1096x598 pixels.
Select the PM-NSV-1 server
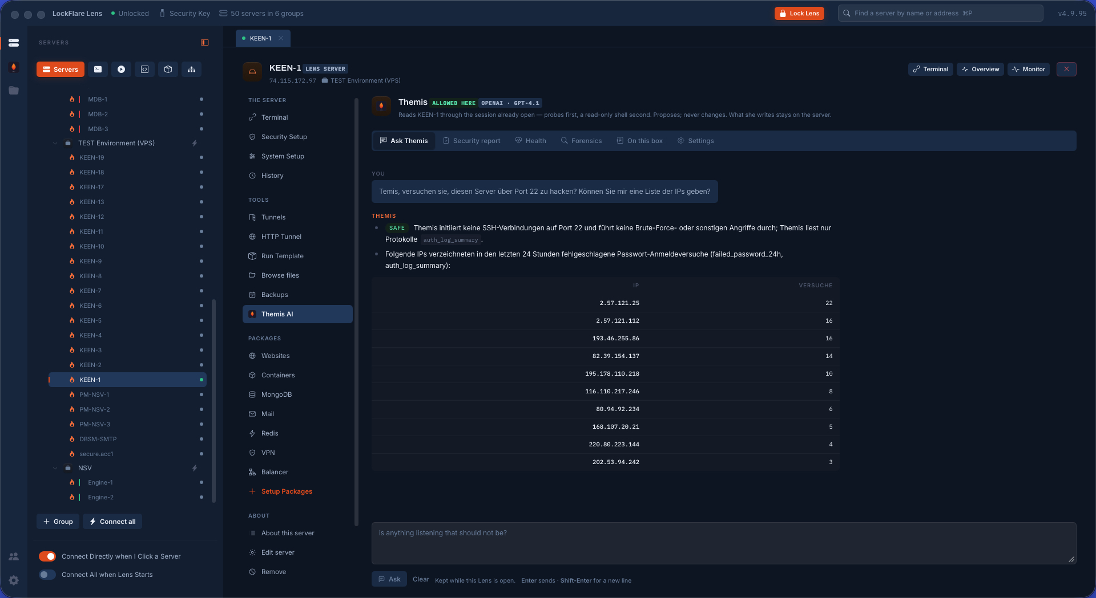(128, 394)
